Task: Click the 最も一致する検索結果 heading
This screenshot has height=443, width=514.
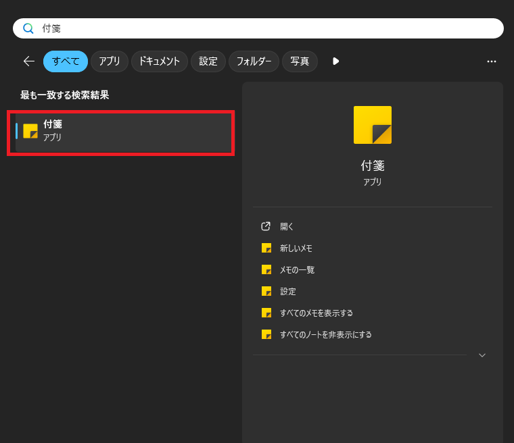Action: coord(64,95)
